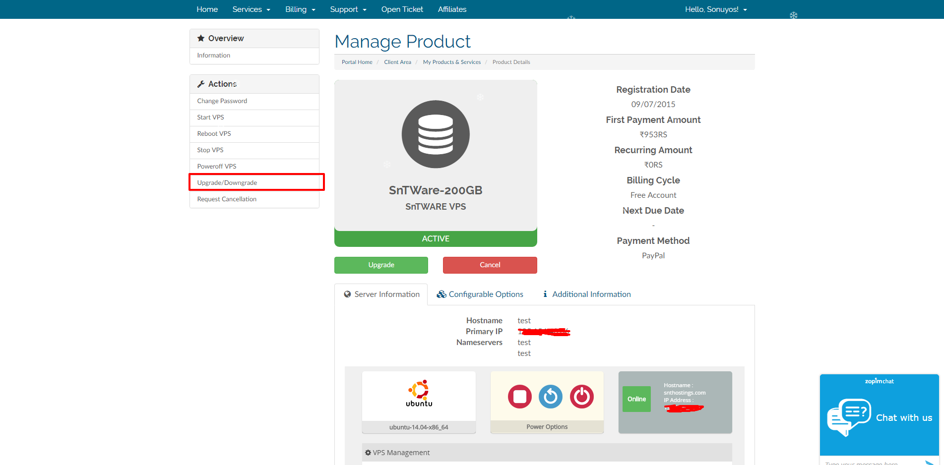Click the red Cancel button
Screen dimensions: 944x465
pos(490,265)
